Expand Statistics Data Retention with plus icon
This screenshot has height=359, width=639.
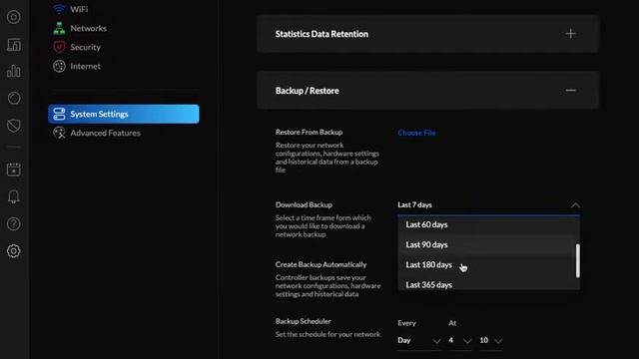(570, 34)
